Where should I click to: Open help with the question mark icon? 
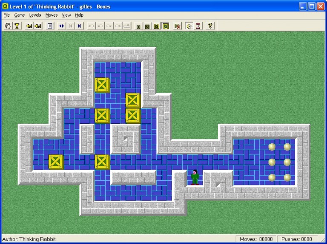click(210, 26)
